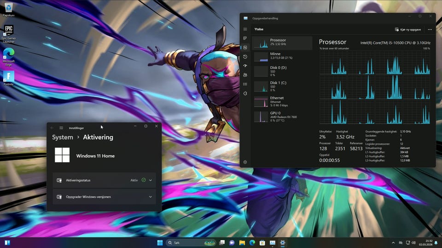Open Startup apps icon in Task Manager
This screenshot has height=248, width=442.
click(x=245, y=66)
